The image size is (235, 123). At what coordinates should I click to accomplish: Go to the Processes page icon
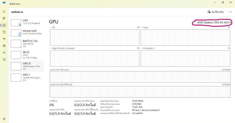tap(4, 18)
